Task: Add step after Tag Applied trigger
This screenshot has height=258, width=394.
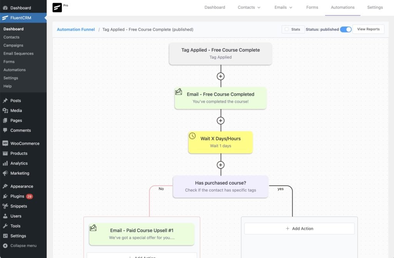Action: (220, 77)
